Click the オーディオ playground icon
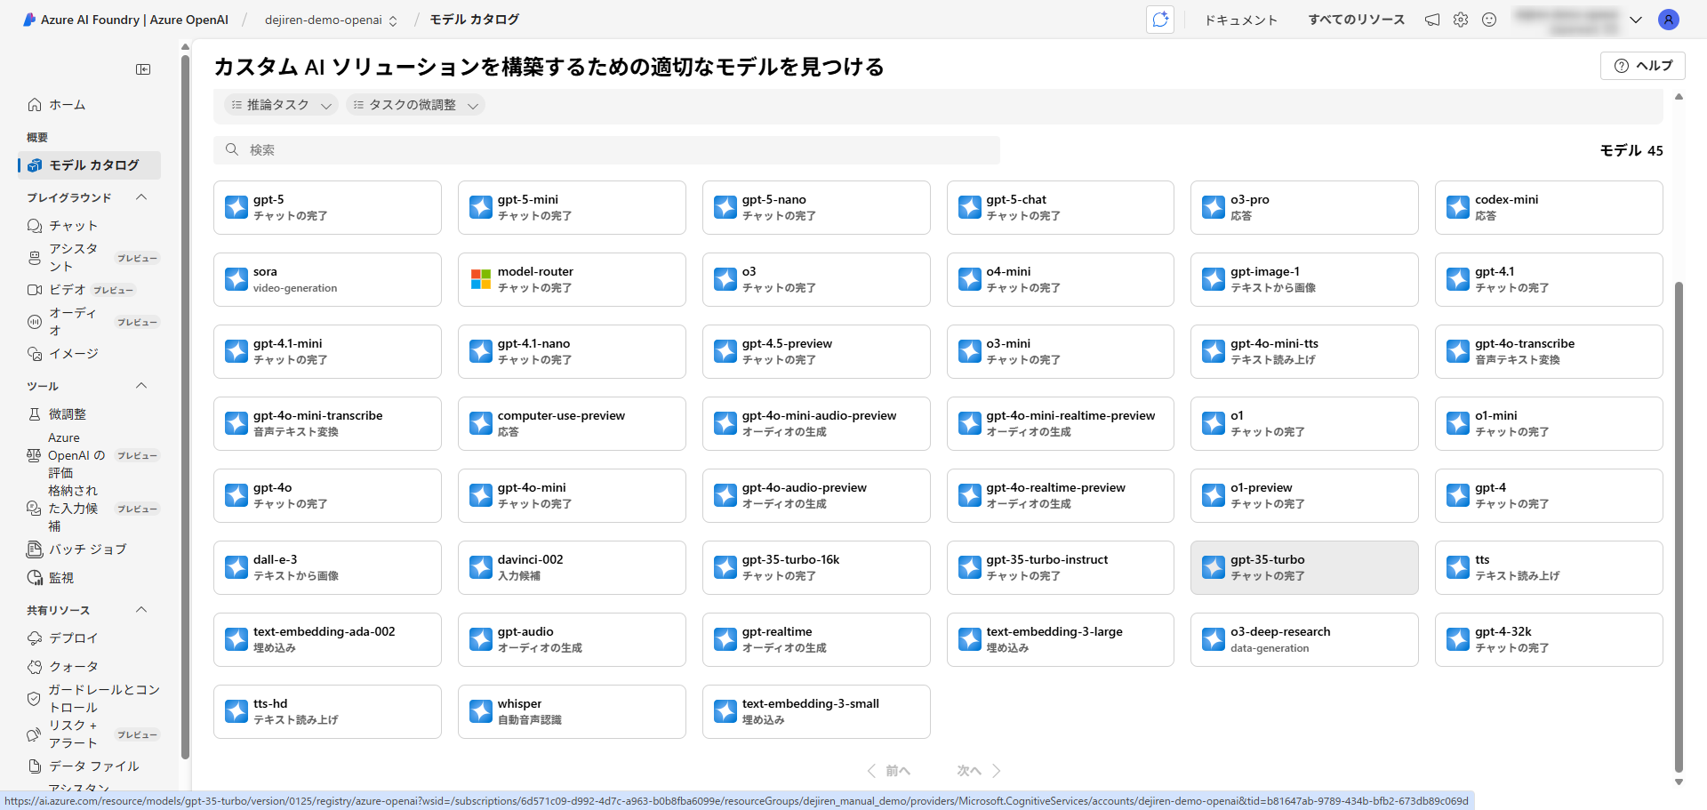This screenshot has width=1707, height=810. [35, 322]
